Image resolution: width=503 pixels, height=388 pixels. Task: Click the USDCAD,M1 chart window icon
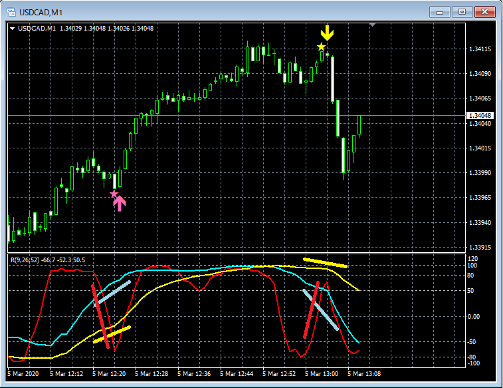[x=11, y=12]
